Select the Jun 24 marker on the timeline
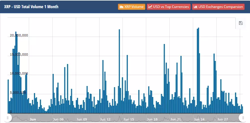Viewport: 250px width, 123px height. (x=199, y=119)
